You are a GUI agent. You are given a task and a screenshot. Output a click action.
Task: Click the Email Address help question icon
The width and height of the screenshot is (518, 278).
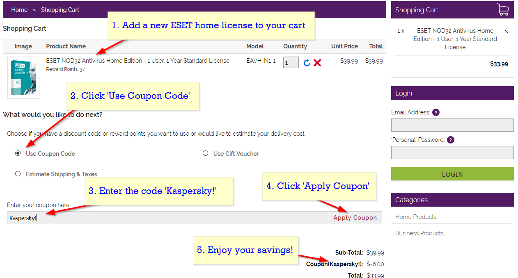[x=436, y=112]
